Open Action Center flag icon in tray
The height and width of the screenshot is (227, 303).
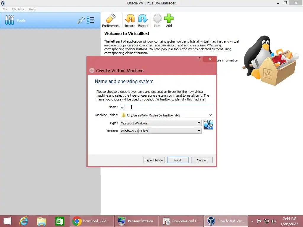click(x=259, y=221)
